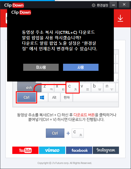131x169 pixels.
Task: Close the ClipDown window
Action: [124, 5]
